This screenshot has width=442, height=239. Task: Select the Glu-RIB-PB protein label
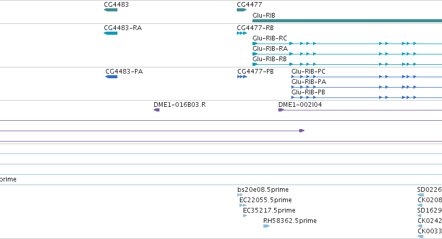point(308,92)
